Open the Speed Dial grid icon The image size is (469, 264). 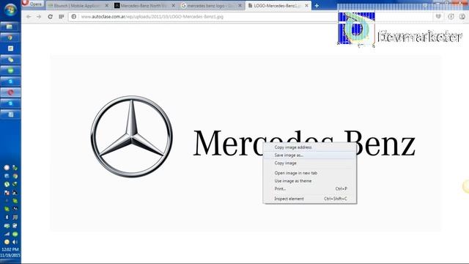pyautogui.click(x=62, y=17)
